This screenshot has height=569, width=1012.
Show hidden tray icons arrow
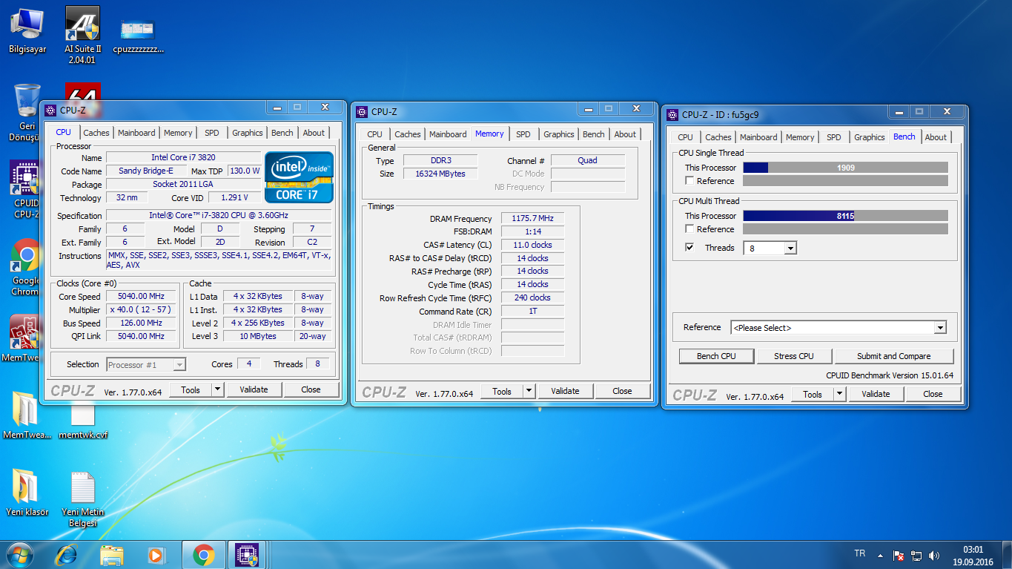point(880,555)
